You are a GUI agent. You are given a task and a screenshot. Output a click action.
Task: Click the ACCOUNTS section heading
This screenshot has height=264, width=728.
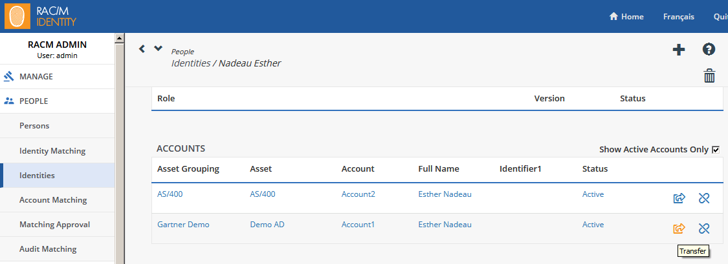point(181,148)
